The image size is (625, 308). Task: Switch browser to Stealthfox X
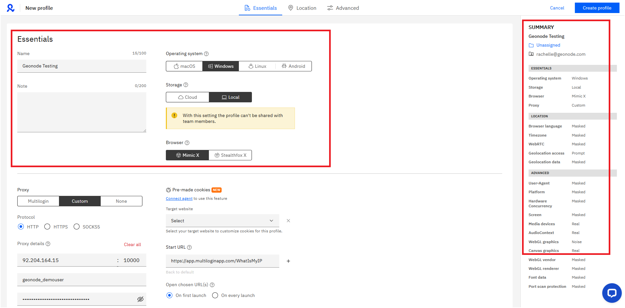[x=230, y=155]
